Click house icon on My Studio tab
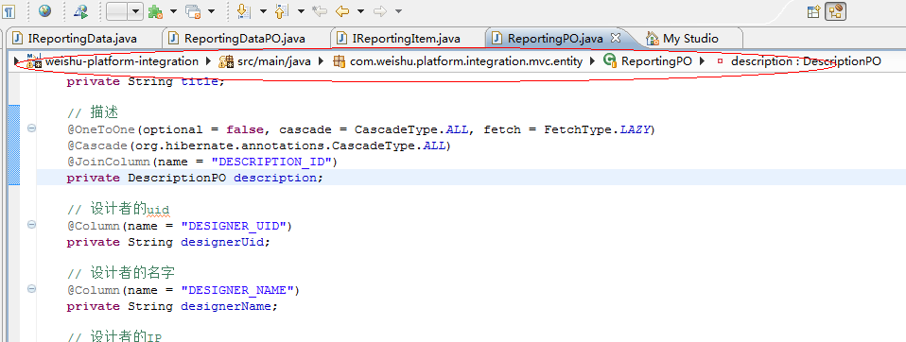The width and height of the screenshot is (906, 342). pos(653,39)
